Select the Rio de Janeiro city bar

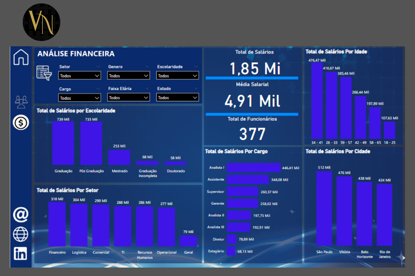click(385, 215)
